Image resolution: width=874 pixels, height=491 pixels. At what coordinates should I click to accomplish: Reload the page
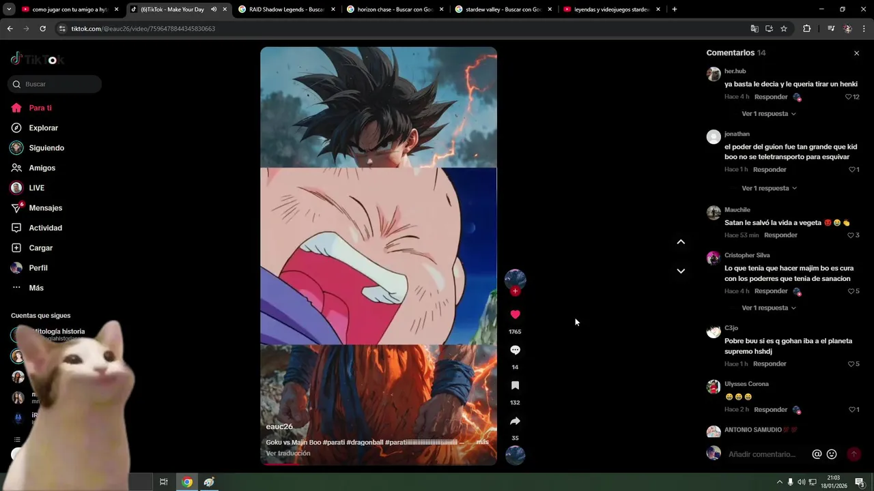click(42, 29)
